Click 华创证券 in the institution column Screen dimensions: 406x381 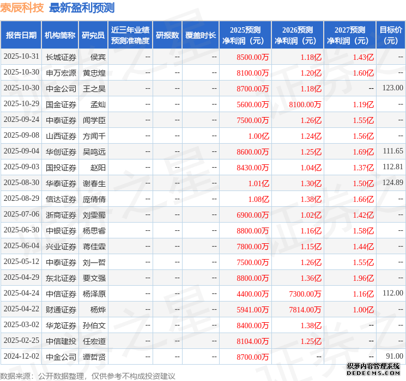coord(60,151)
